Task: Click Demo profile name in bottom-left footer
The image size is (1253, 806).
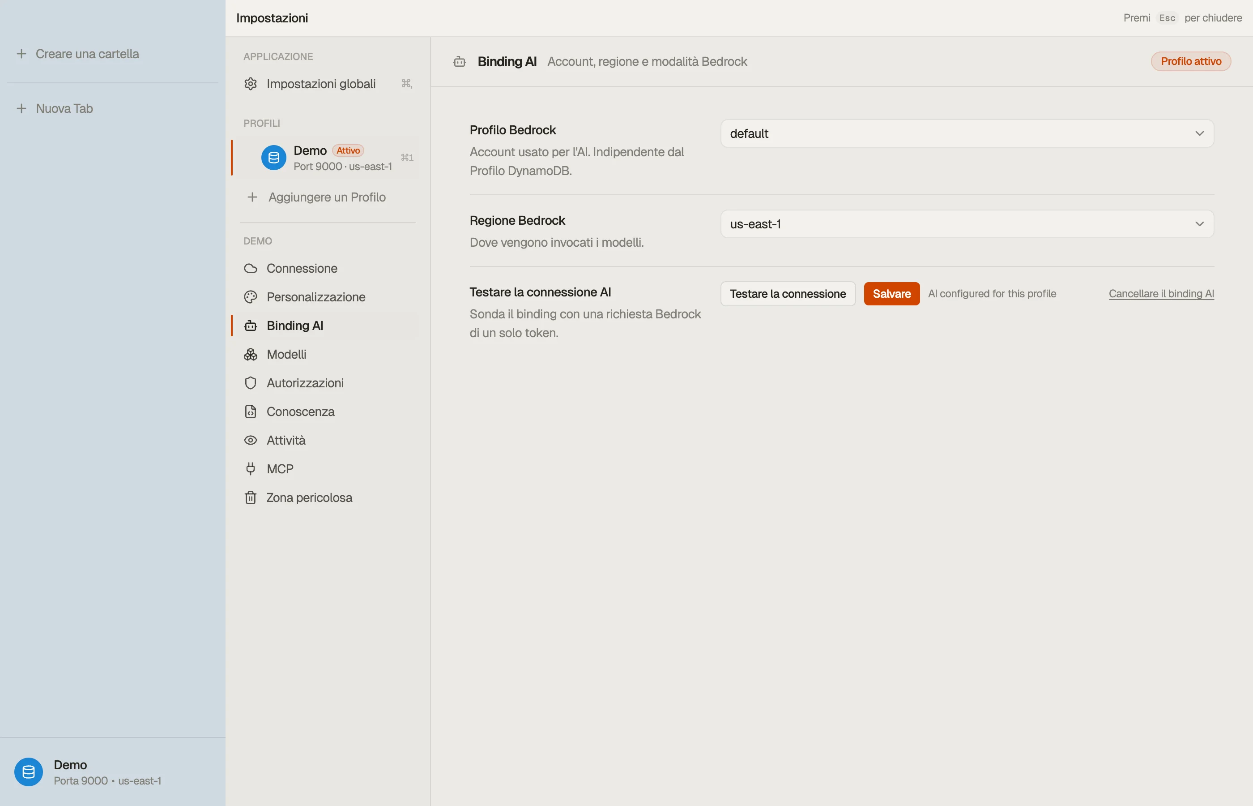Action: [x=71, y=765]
